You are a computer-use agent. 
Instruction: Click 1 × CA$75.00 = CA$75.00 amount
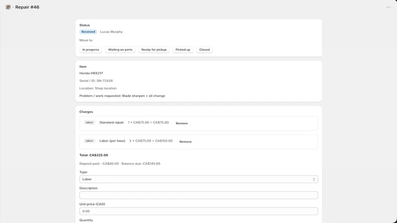tap(148, 122)
